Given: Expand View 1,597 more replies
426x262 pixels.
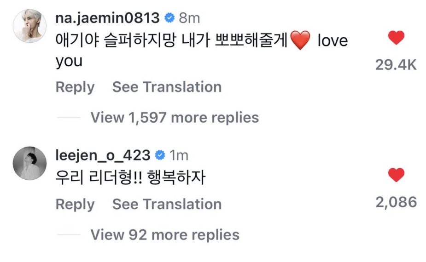Looking at the screenshot, I should (x=175, y=117).
